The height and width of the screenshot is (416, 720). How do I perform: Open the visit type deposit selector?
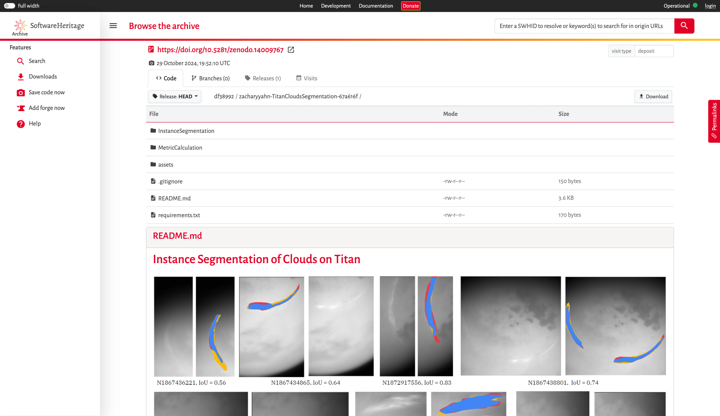point(654,51)
